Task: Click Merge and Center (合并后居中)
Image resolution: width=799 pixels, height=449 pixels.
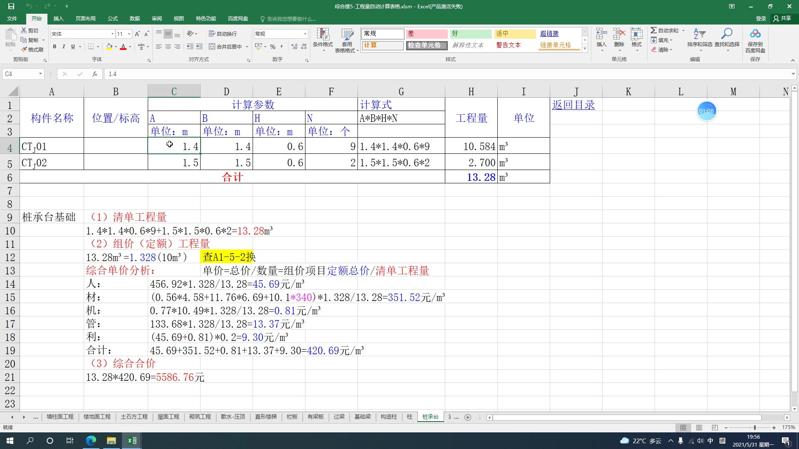Action: point(225,47)
